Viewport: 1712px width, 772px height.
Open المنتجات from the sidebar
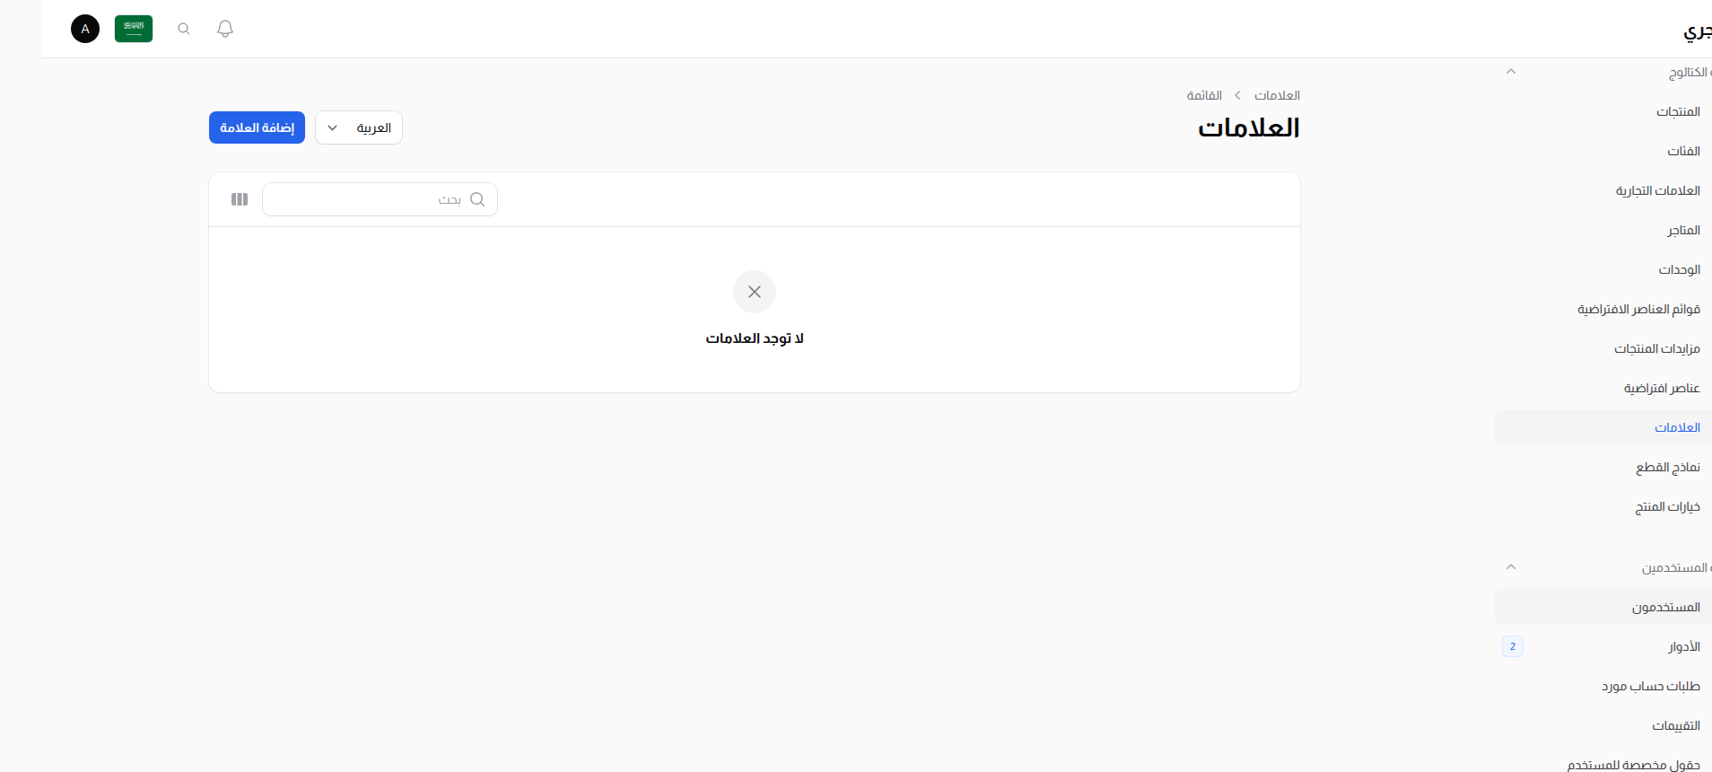(x=1677, y=110)
